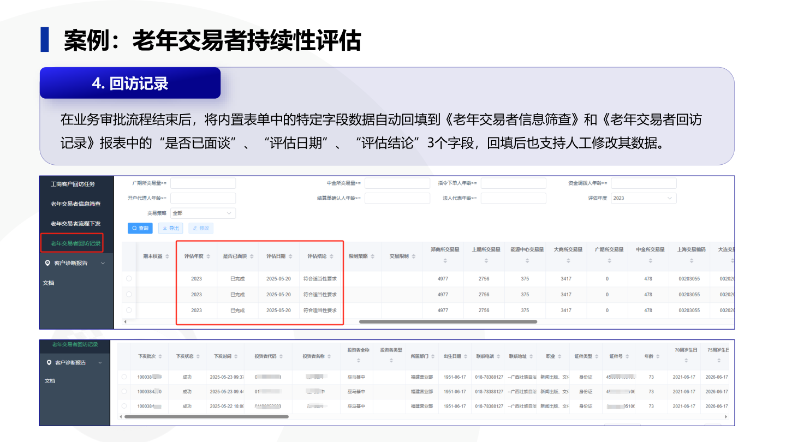
Task: Sort by the 投资者名称 column arrows
Action: click(329, 356)
